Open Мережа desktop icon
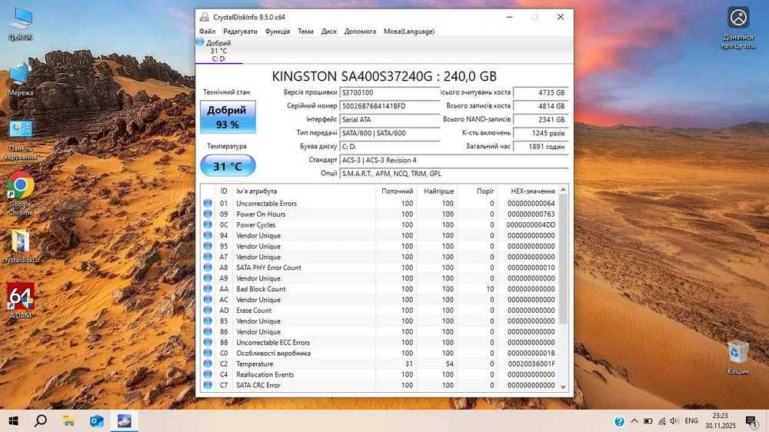Screen dimensions: 769x432 [x=21, y=79]
